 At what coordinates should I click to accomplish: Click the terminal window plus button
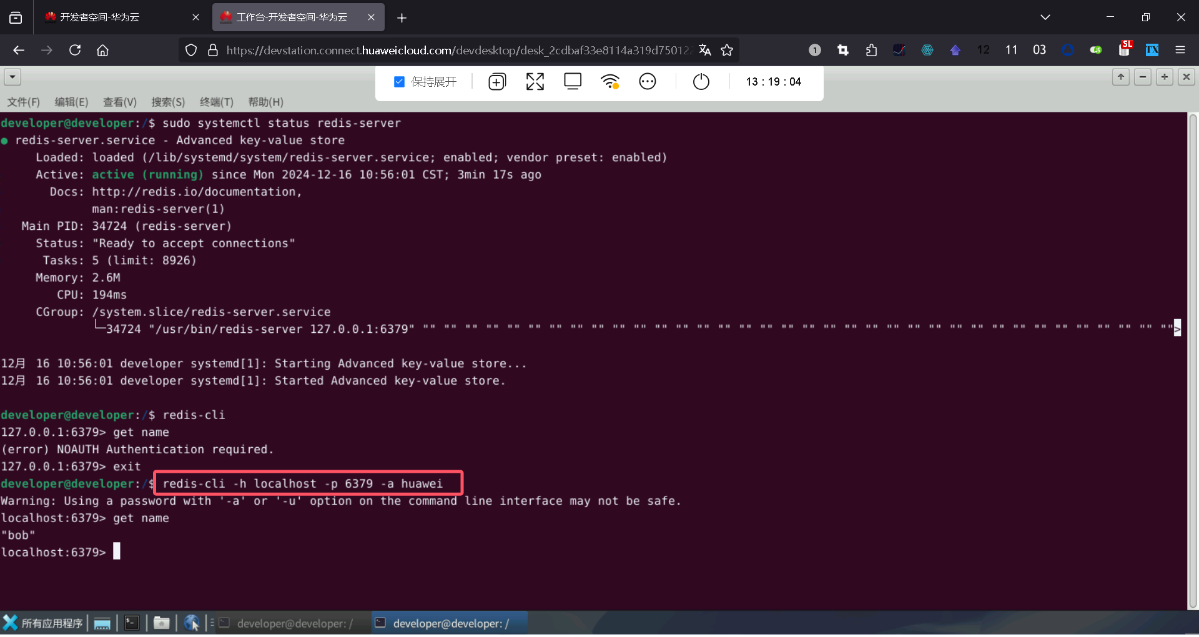(1165, 77)
